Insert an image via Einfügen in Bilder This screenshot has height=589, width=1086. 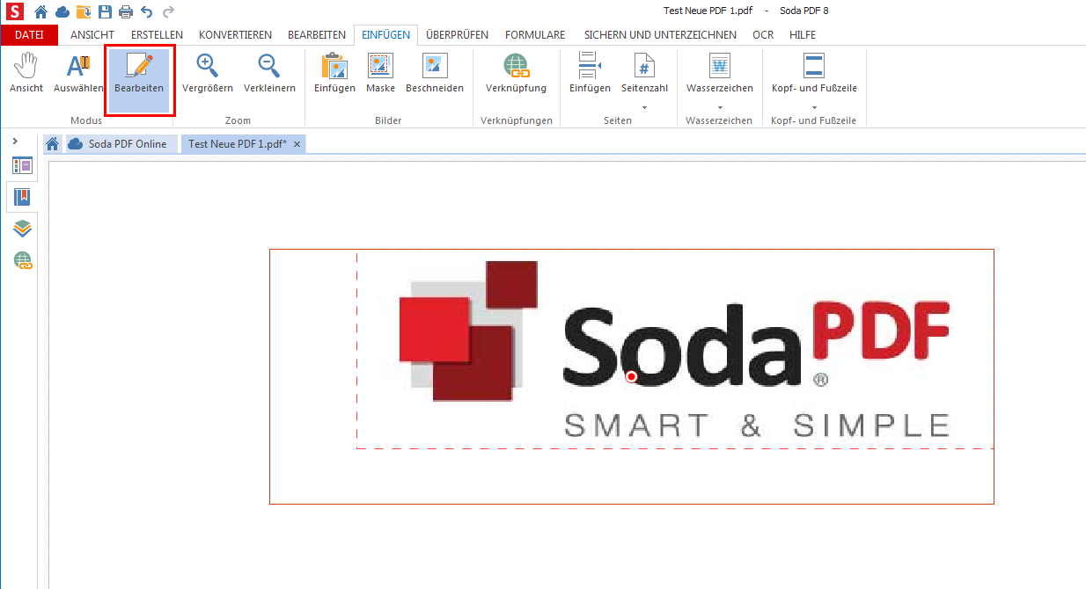334,74
